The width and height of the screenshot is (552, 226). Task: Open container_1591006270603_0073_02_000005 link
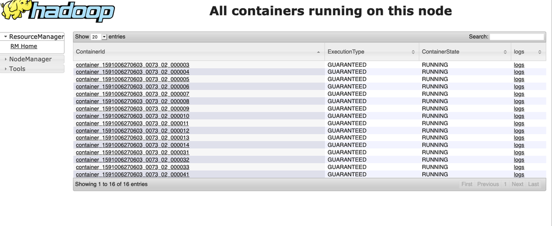click(133, 79)
